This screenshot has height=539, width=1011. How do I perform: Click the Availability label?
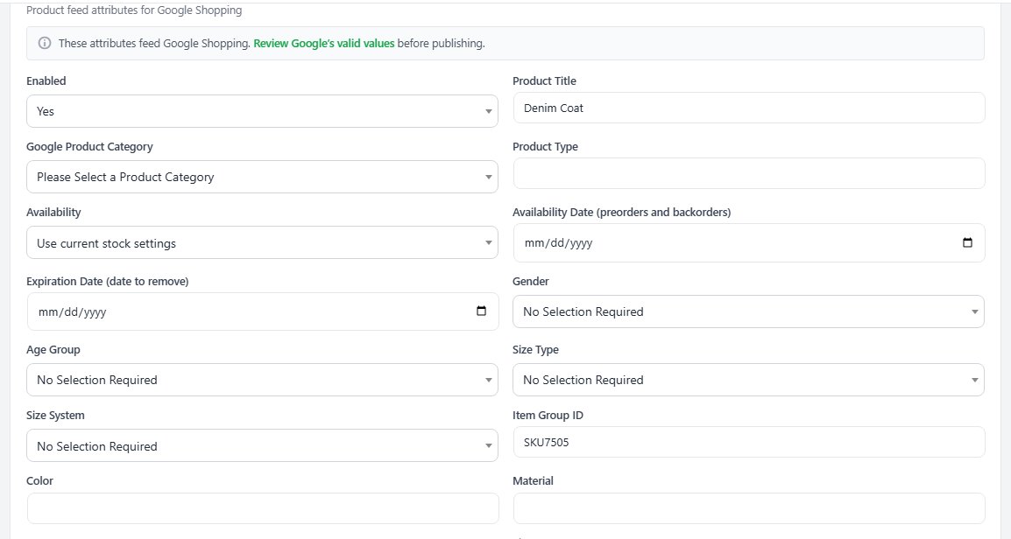(x=53, y=212)
